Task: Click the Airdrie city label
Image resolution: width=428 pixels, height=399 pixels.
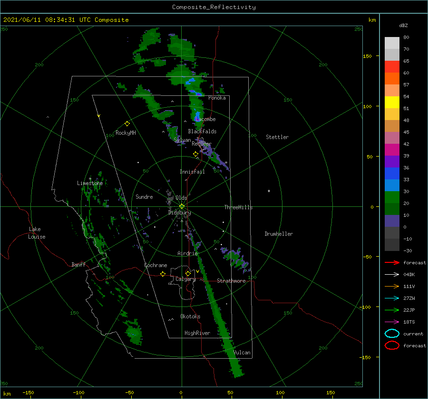Action: [187, 253]
